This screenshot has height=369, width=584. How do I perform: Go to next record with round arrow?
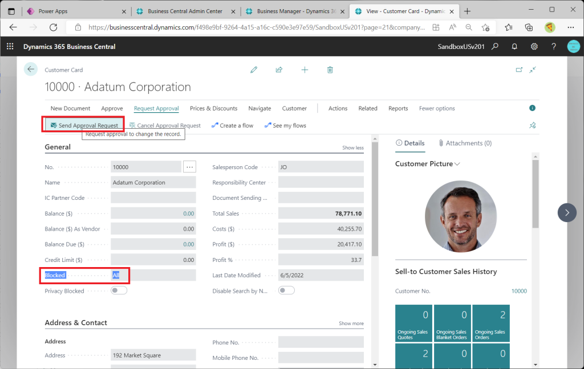click(567, 213)
